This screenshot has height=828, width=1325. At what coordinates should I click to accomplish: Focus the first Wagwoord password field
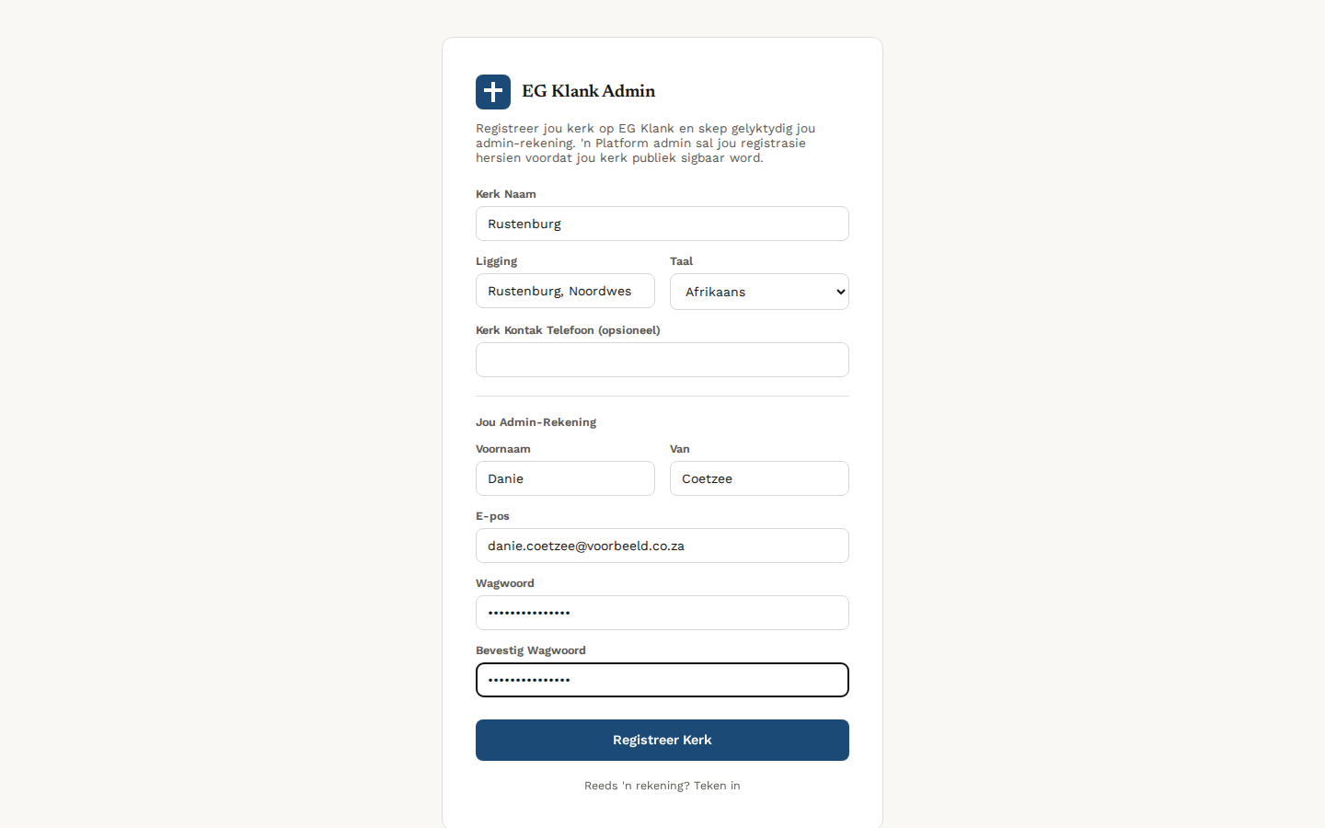tap(662, 613)
